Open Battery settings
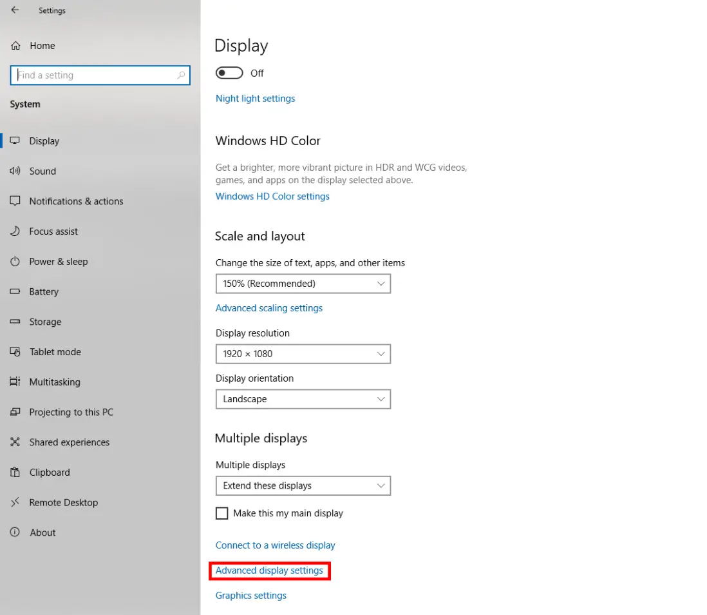This screenshot has height=615, width=707. [16, 291]
